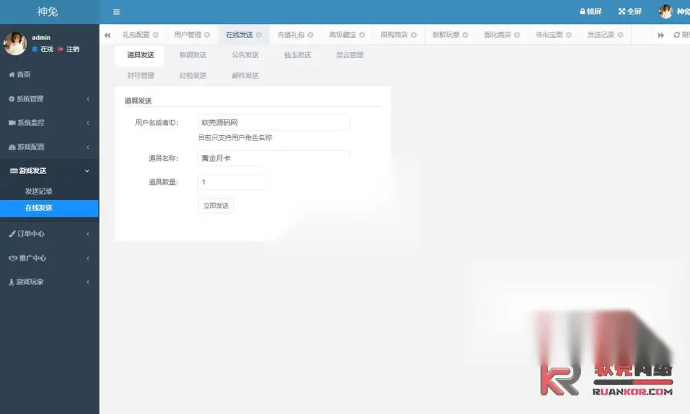This screenshot has width=690, height=414.
Task: Click the 注销 logout link
Action: pos(68,49)
